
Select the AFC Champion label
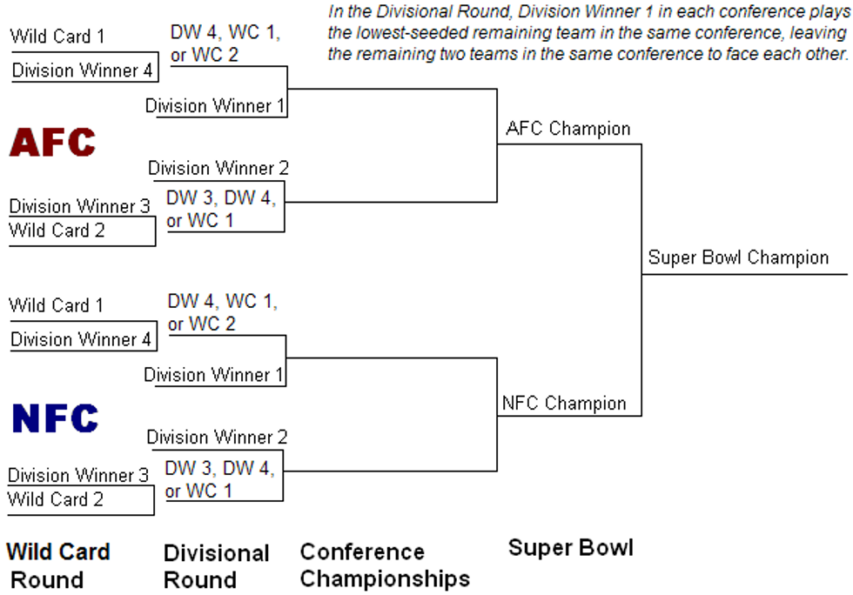(568, 129)
